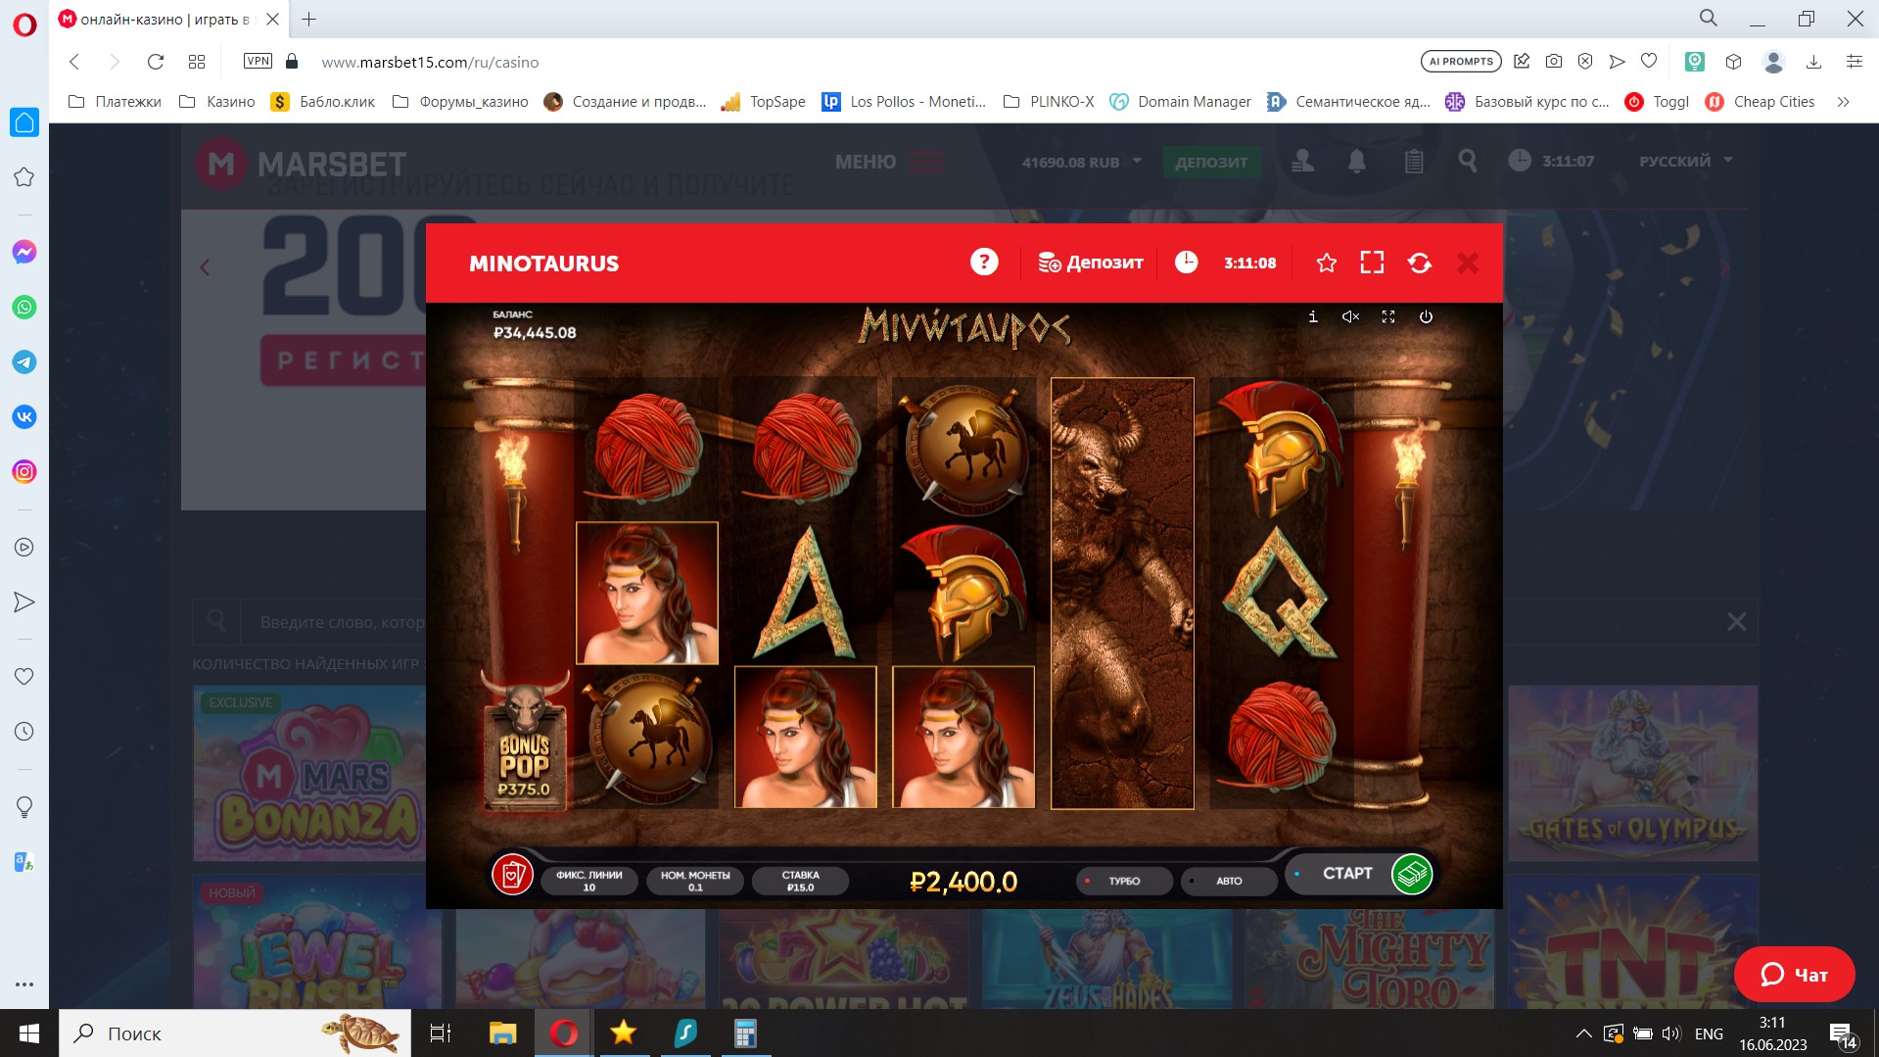1879x1057 pixels.
Task: Show more bookmarks with double chevron
Action: click(1843, 102)
